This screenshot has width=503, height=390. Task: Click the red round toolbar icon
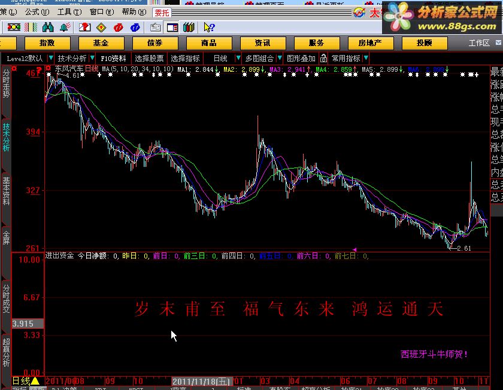point(119,28)
